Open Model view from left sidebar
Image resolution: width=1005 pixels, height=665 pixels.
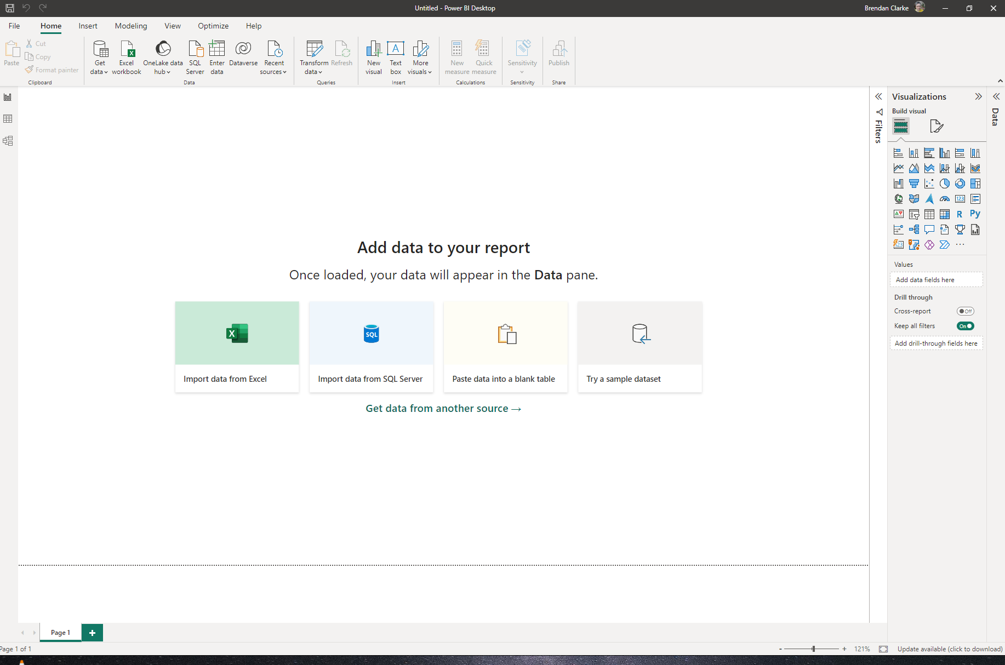8,141
